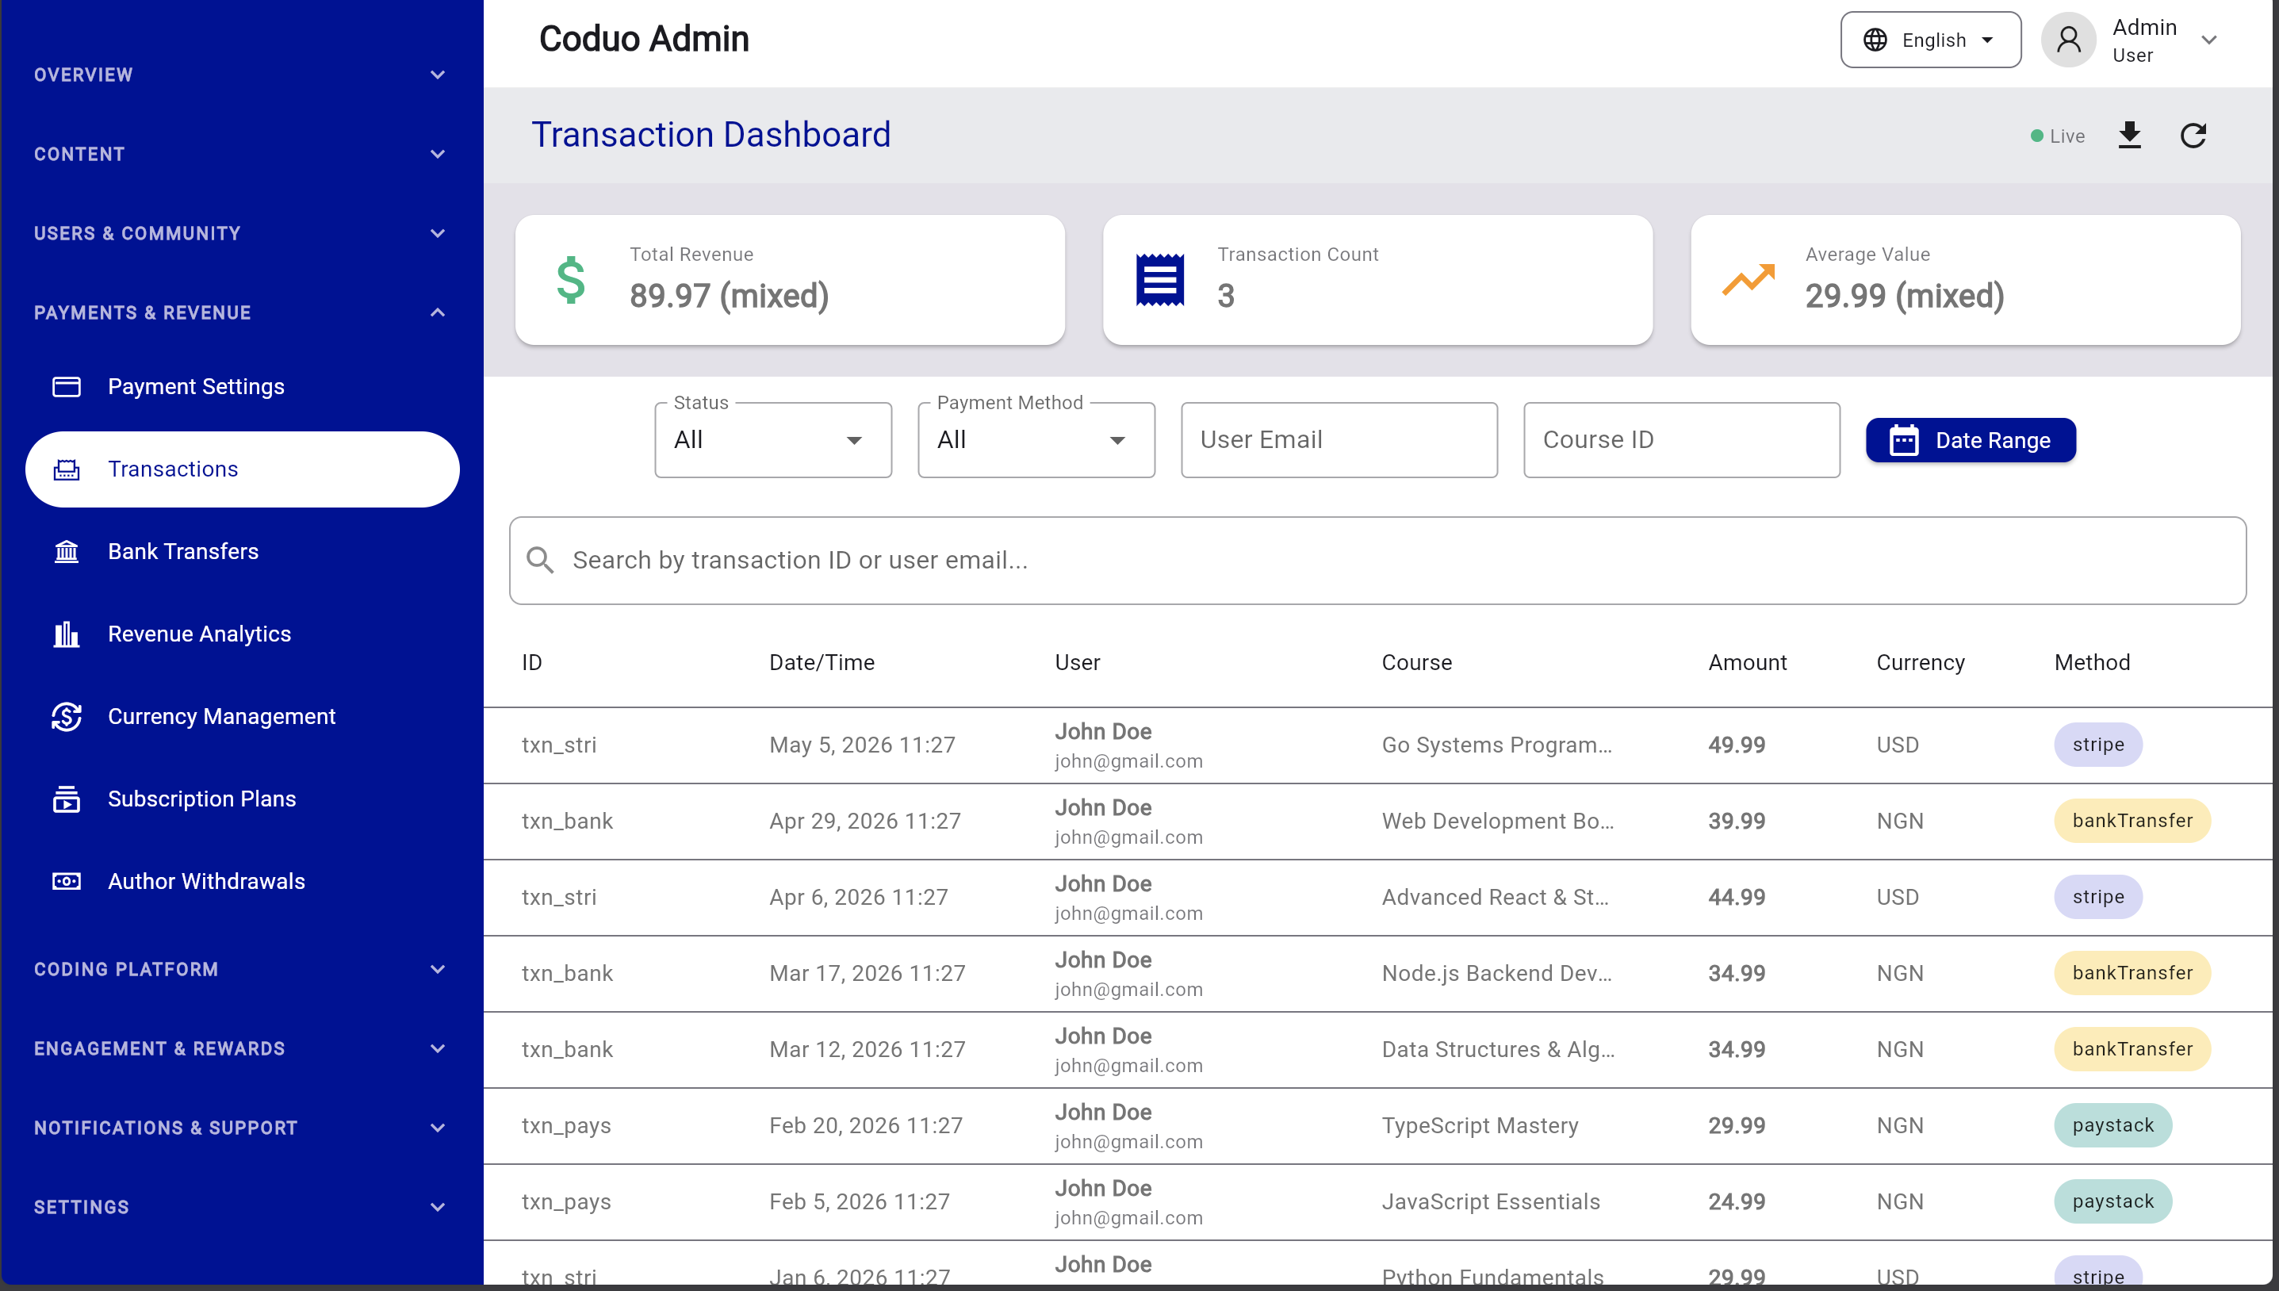Viewport: 2279px width, 1291px height.
Task: Click the Course column header
Action: point(1416,662)
